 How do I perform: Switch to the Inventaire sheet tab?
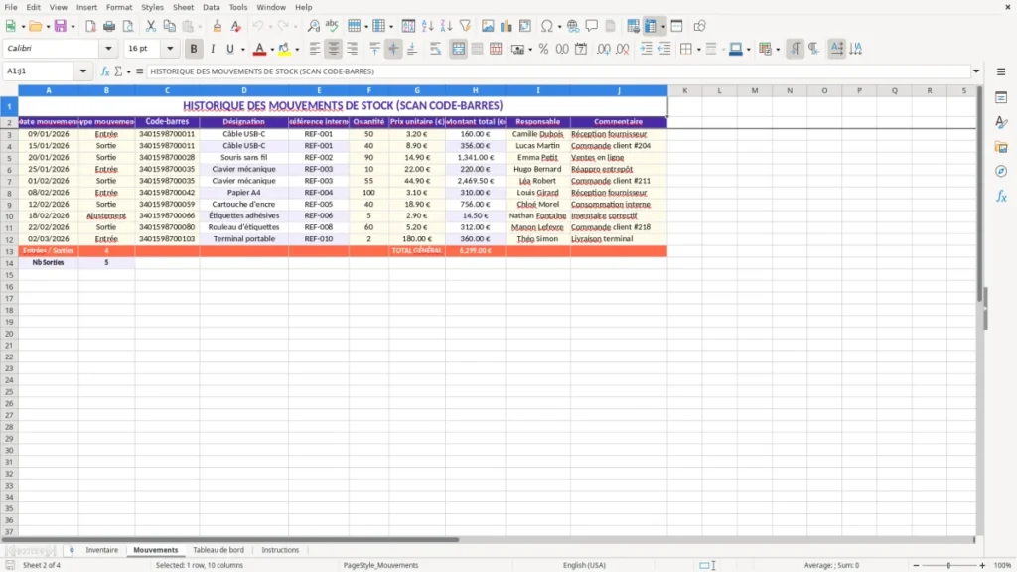102,550
